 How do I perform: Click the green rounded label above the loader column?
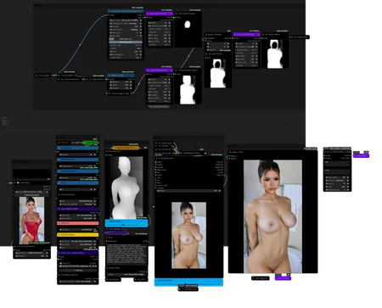[x=90, y=143]
